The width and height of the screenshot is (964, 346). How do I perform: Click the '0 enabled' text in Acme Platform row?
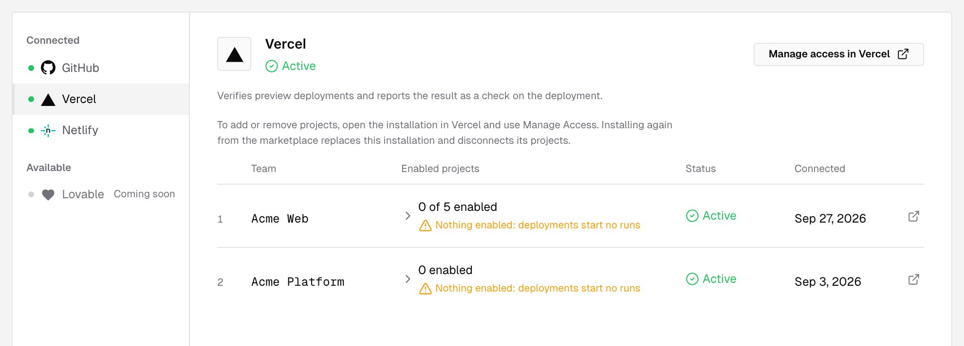point(445,270)
